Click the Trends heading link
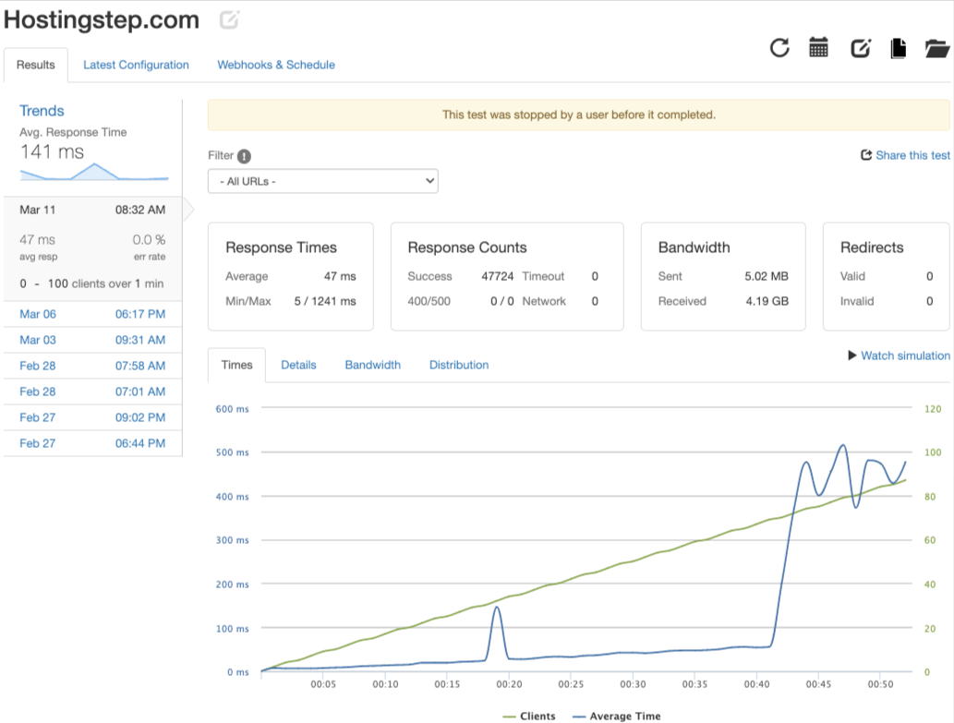This screenshot has width=954, height=723. (42, 111)
